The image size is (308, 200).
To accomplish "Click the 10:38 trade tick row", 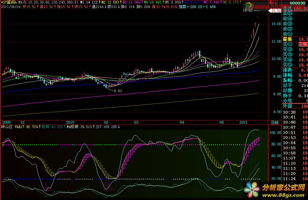I will click(295, 112).
